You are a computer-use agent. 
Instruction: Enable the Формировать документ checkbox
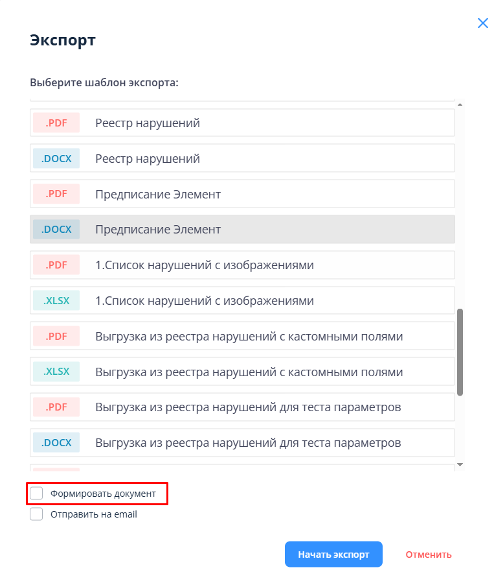[37, 494]
